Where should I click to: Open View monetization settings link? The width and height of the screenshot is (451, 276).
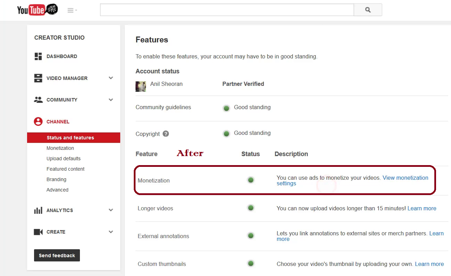[352, 180]
